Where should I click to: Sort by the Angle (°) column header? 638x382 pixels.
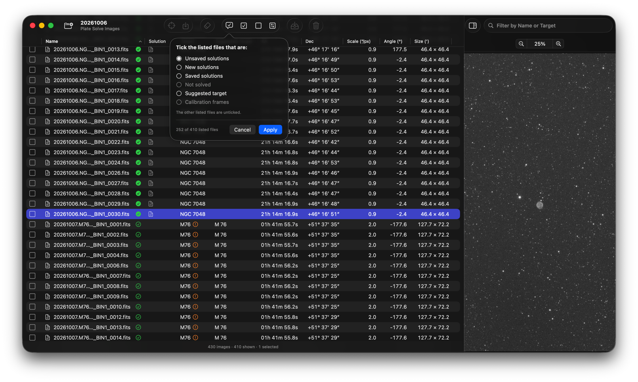pos(393,41)
